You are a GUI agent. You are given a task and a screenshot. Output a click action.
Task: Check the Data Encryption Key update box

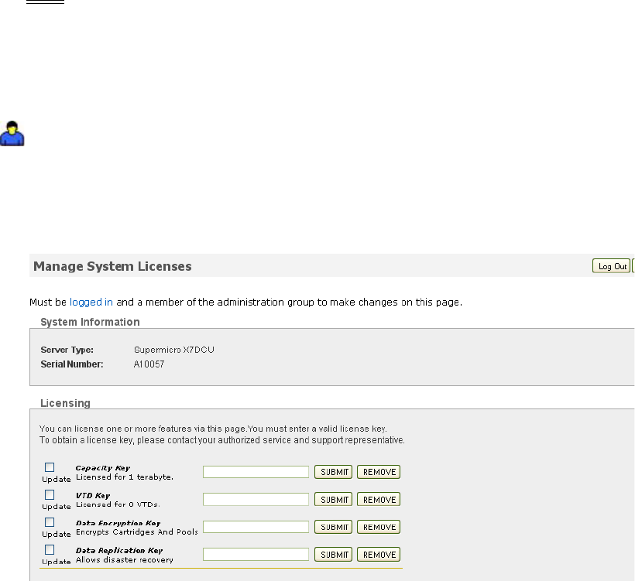[50, 522]
